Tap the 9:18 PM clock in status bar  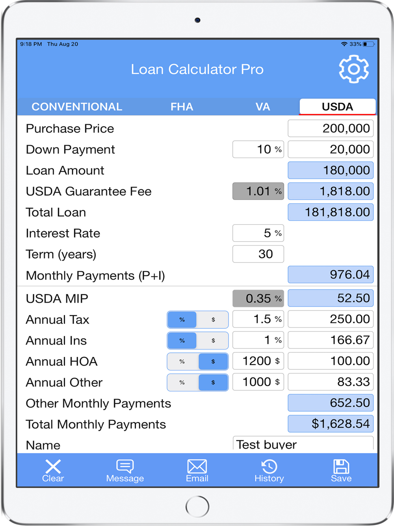(x=31, y=44)
